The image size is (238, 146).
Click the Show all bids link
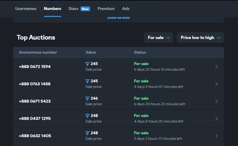(118, 18)
